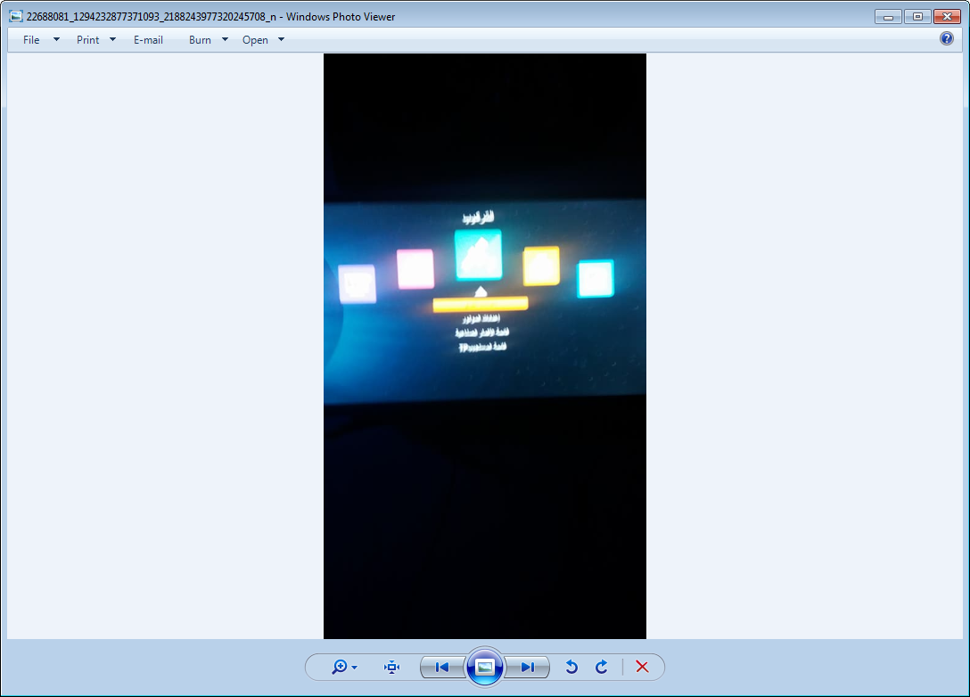Screen dimensions: 970x697
Task: Click the displayed photo in the viewer
Action: coord(484,346)
